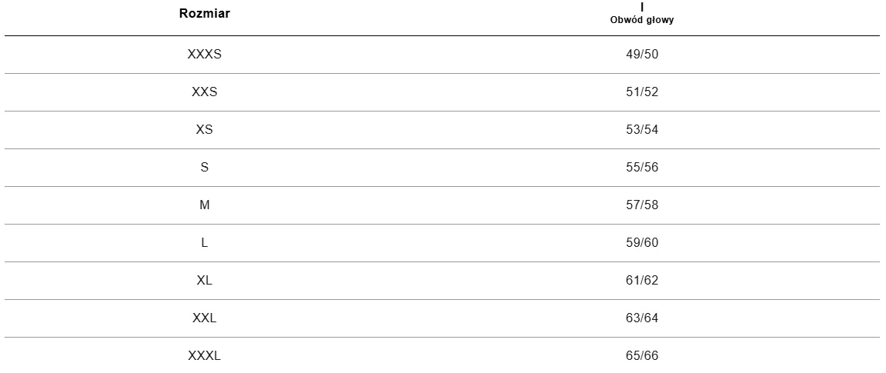Select the XXS size cell
The image size is (886, 373).
(x=205, y=92)
